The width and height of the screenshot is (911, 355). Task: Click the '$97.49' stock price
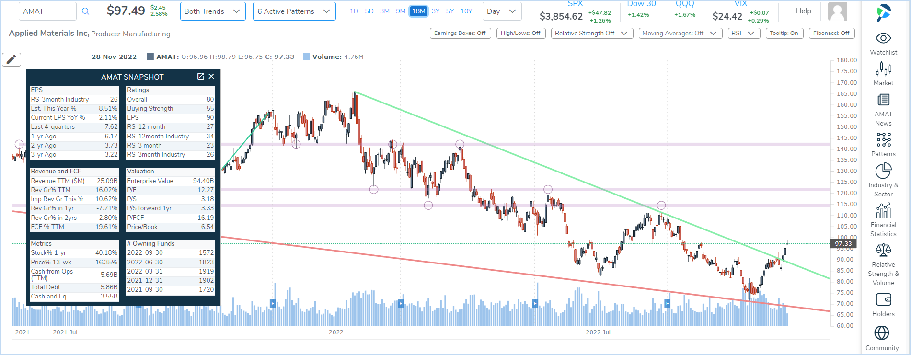126,11
